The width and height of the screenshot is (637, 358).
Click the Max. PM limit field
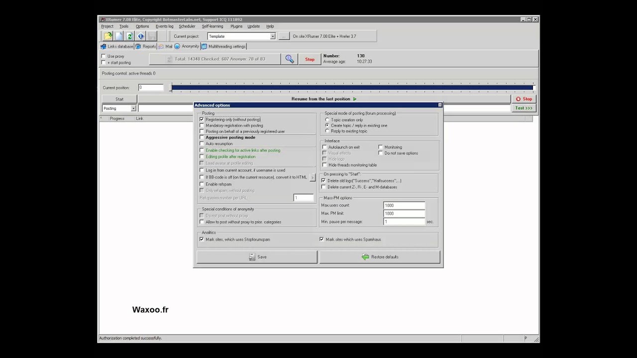pos(404,213)
